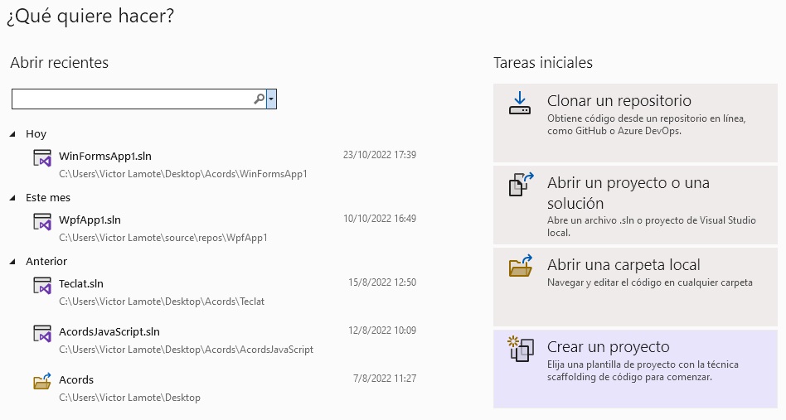Start Crear un proyecto
This screenshot has width=786, height=420.
[635, 369]
